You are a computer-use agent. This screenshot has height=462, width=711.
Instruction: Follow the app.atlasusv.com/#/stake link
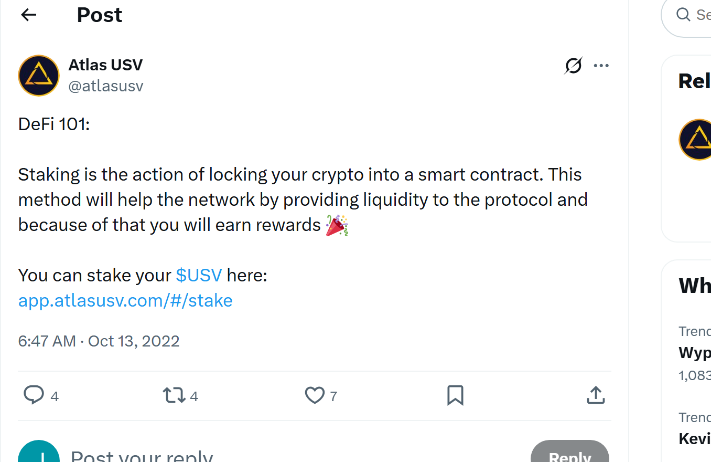[125, 300]
